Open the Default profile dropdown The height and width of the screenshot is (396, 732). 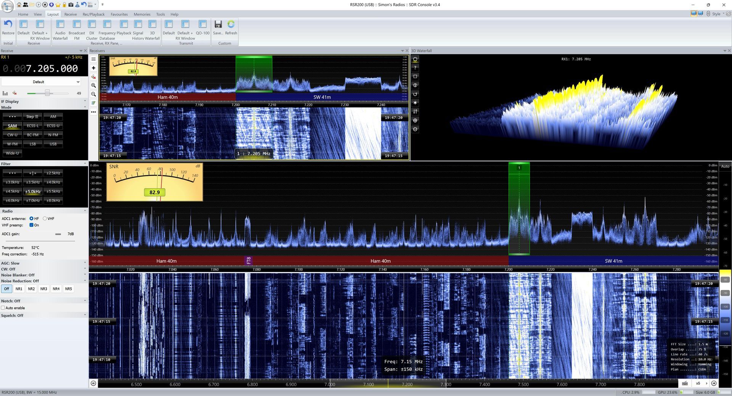pyautogui.click(x=41, y=82)
